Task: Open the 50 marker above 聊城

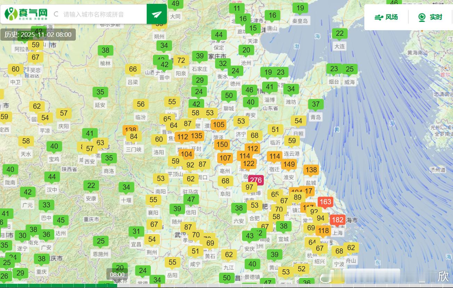Action: pyautogui.click(x=229, y=96)
